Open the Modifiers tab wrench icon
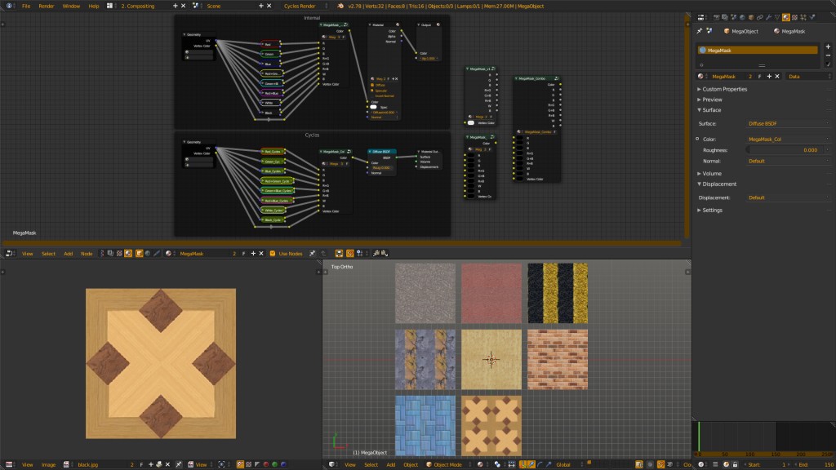 [768, 17]
